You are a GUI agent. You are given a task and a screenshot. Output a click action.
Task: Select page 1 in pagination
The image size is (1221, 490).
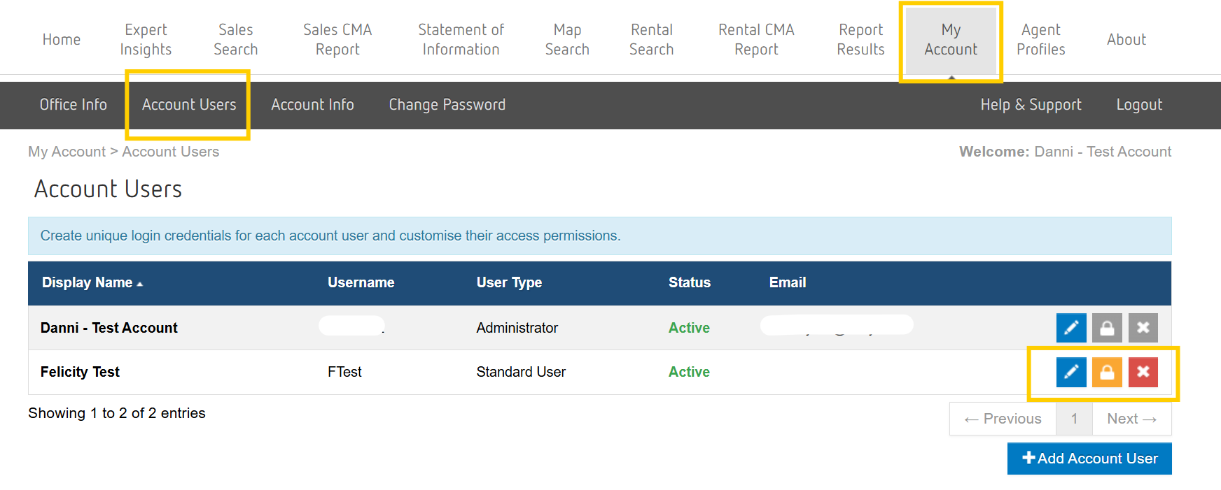pyautogui.click(x=1074, y=419)
